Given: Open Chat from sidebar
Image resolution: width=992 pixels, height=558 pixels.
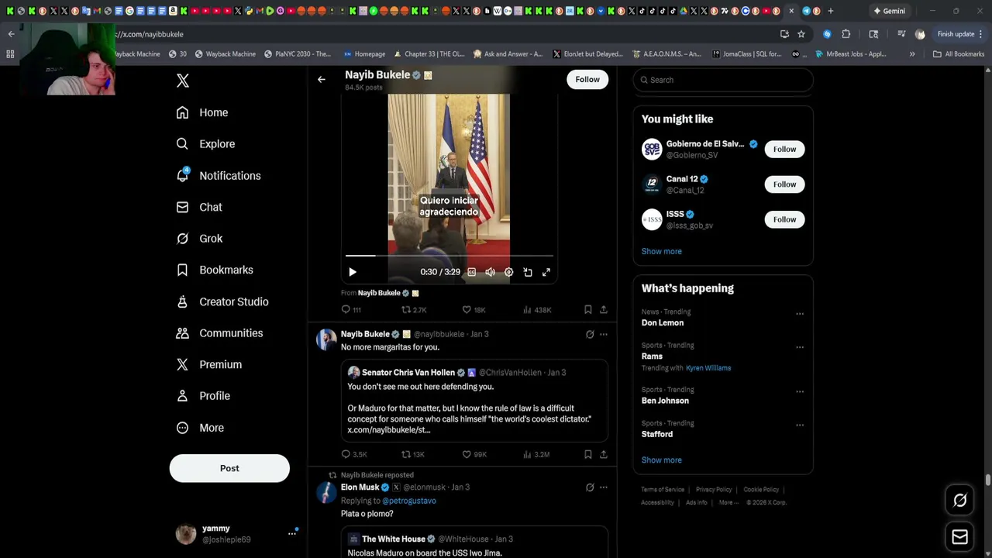Looking at the screenshot, I should 199,207.
